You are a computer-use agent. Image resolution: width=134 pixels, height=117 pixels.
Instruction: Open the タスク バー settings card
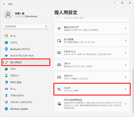92,77
